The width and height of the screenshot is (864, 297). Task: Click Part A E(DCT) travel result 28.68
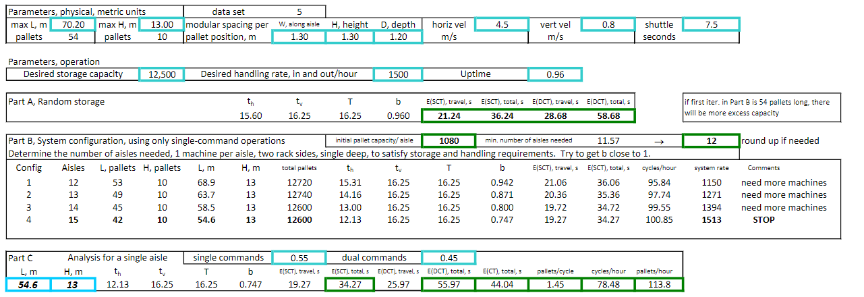(x=555, y=116)
